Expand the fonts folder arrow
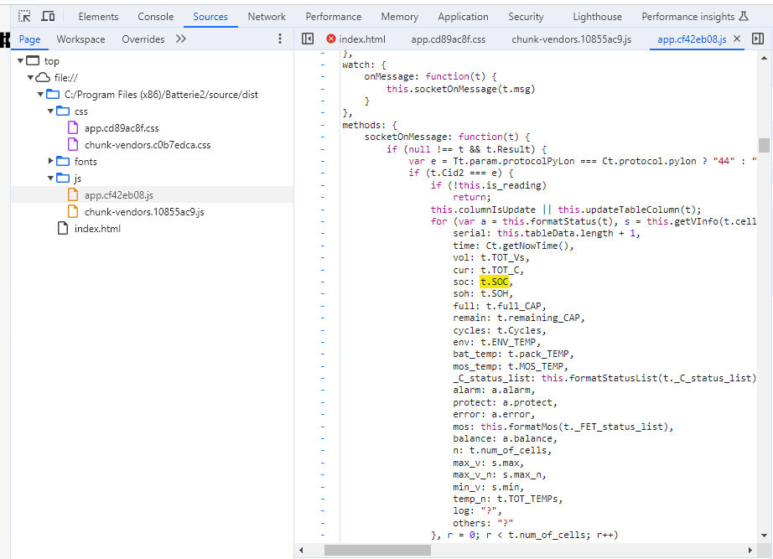The image size is (773, 559). pyautogui.click(x=50, y=161)
